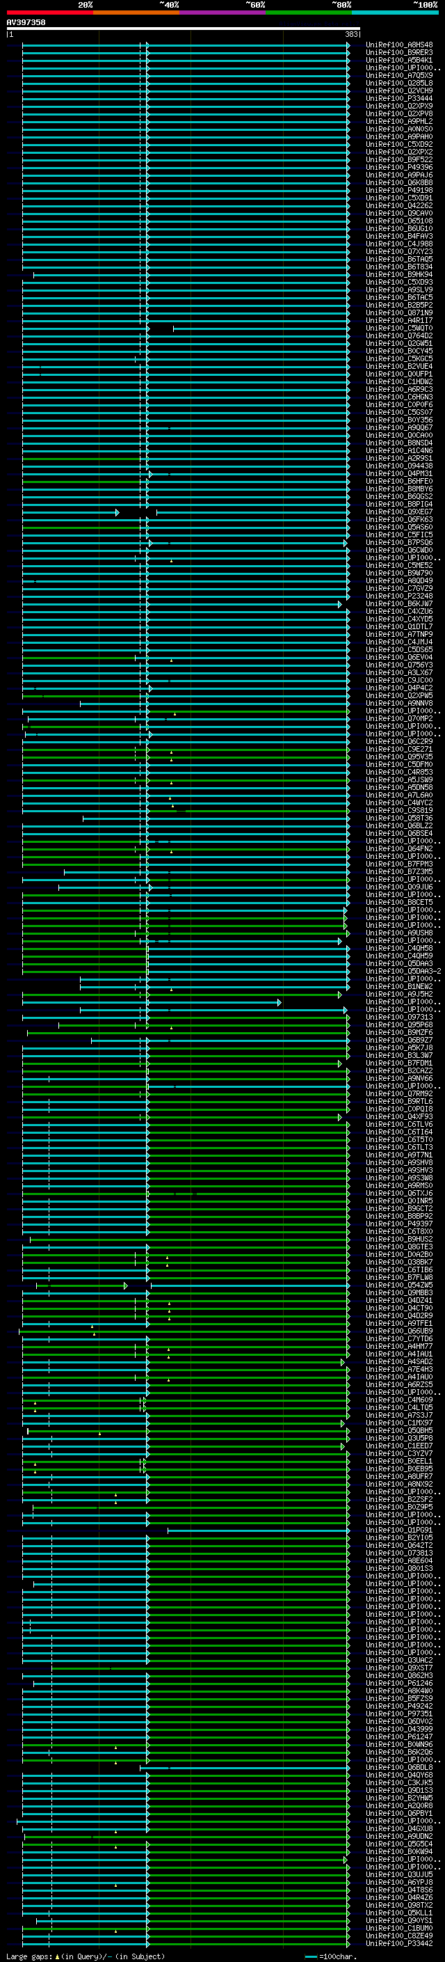The height and width of the screenshot is (1962, 445).
Task: Click the purple ~60% identity legend bar
Action: [x=223, y=13]
